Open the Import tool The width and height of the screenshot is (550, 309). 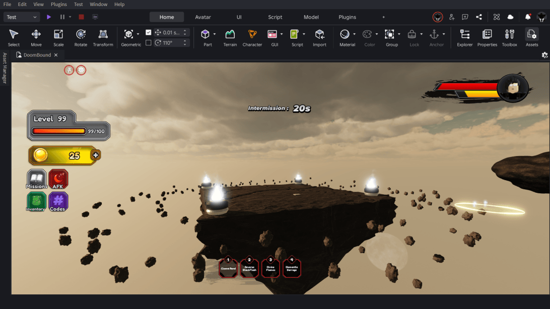(x=319, y=37)
